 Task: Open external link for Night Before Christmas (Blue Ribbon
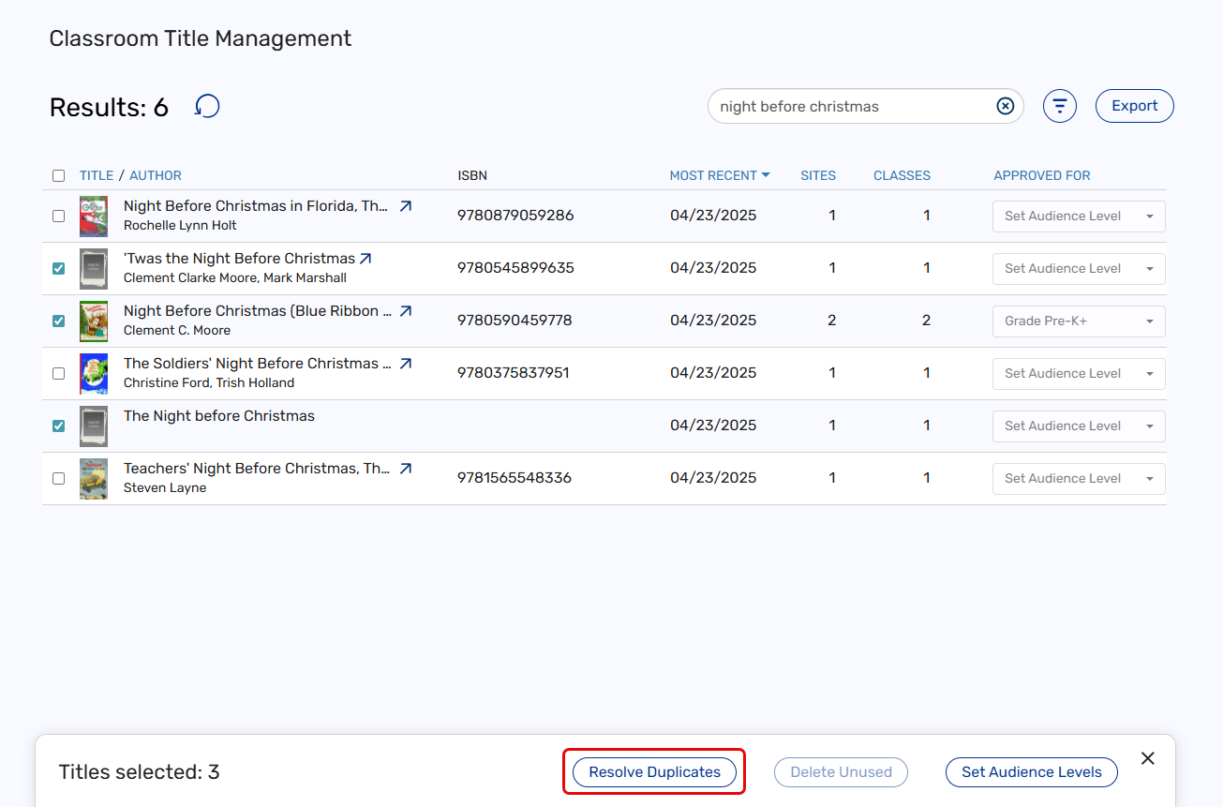click(405, 311)
